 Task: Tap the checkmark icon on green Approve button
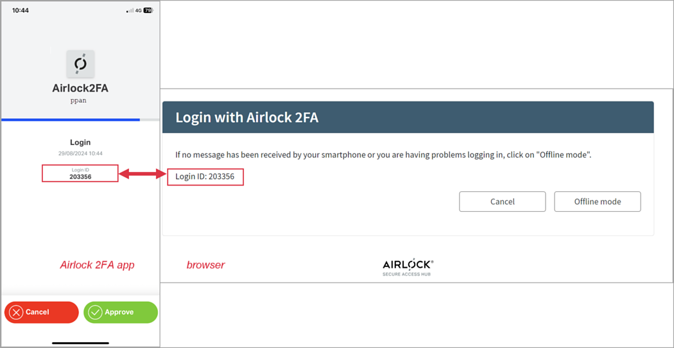pyautogui.click(x=96, y=312)
